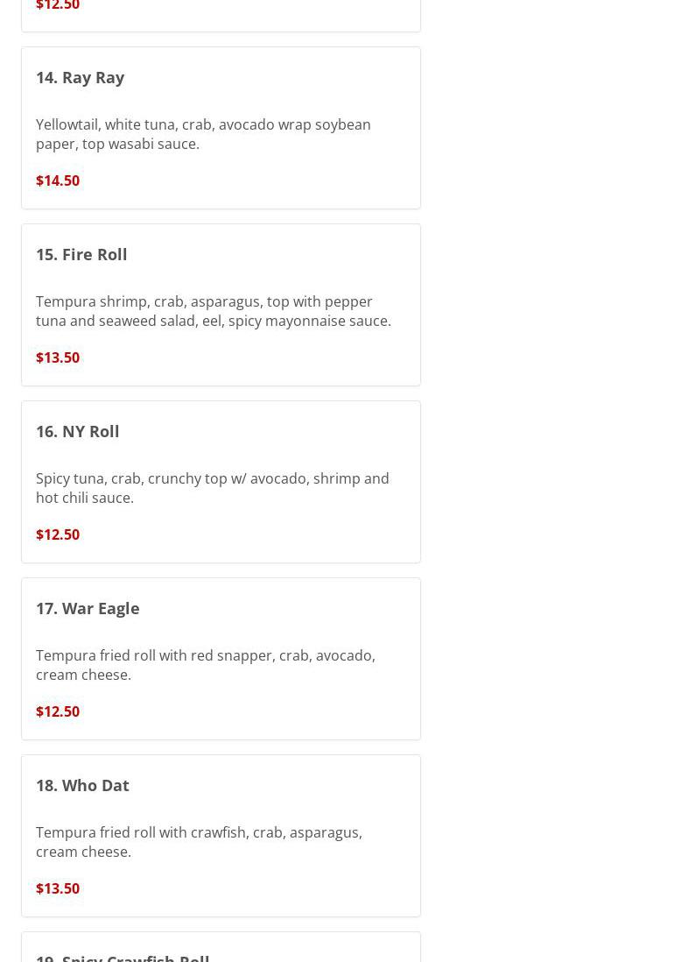Click the Fire Roll description text
Image resolution: width=674 pixels, height=962 pixels.
pos(213,311)
